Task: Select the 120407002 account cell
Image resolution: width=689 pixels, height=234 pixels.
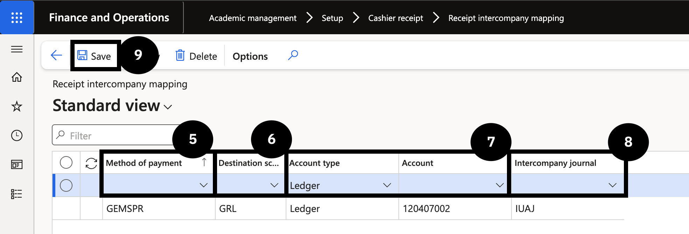Action: (455, 209)
